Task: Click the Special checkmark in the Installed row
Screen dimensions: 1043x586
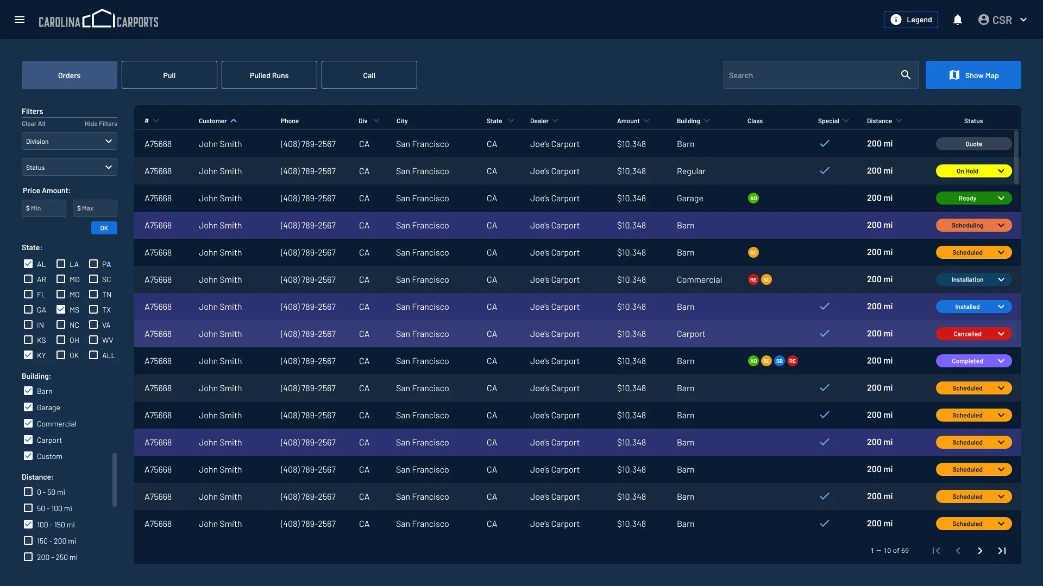Action: click(825, 307)
